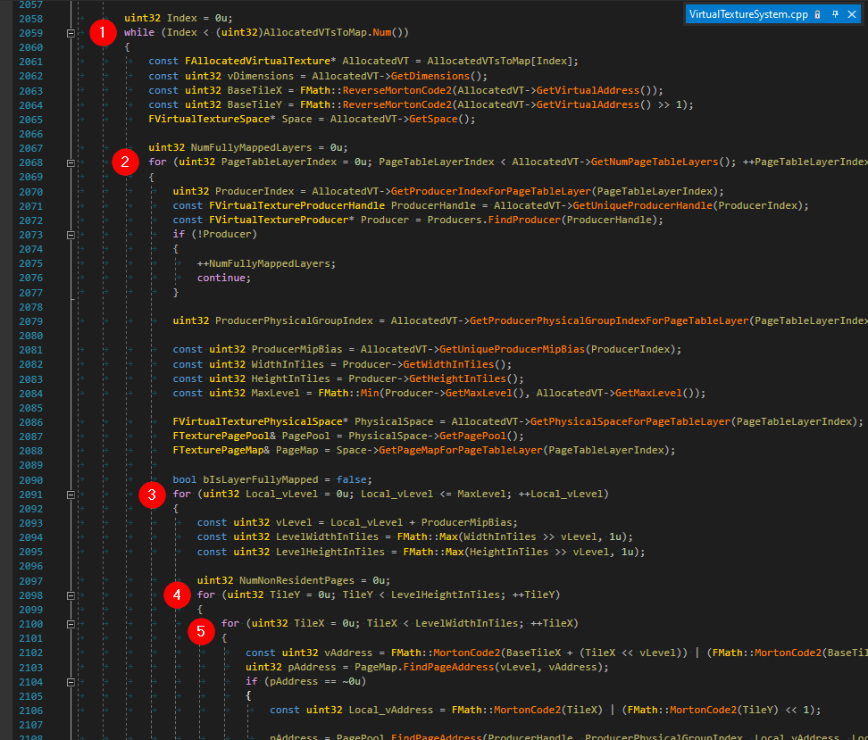Click line number 2107 in the margin

(30, 725)
